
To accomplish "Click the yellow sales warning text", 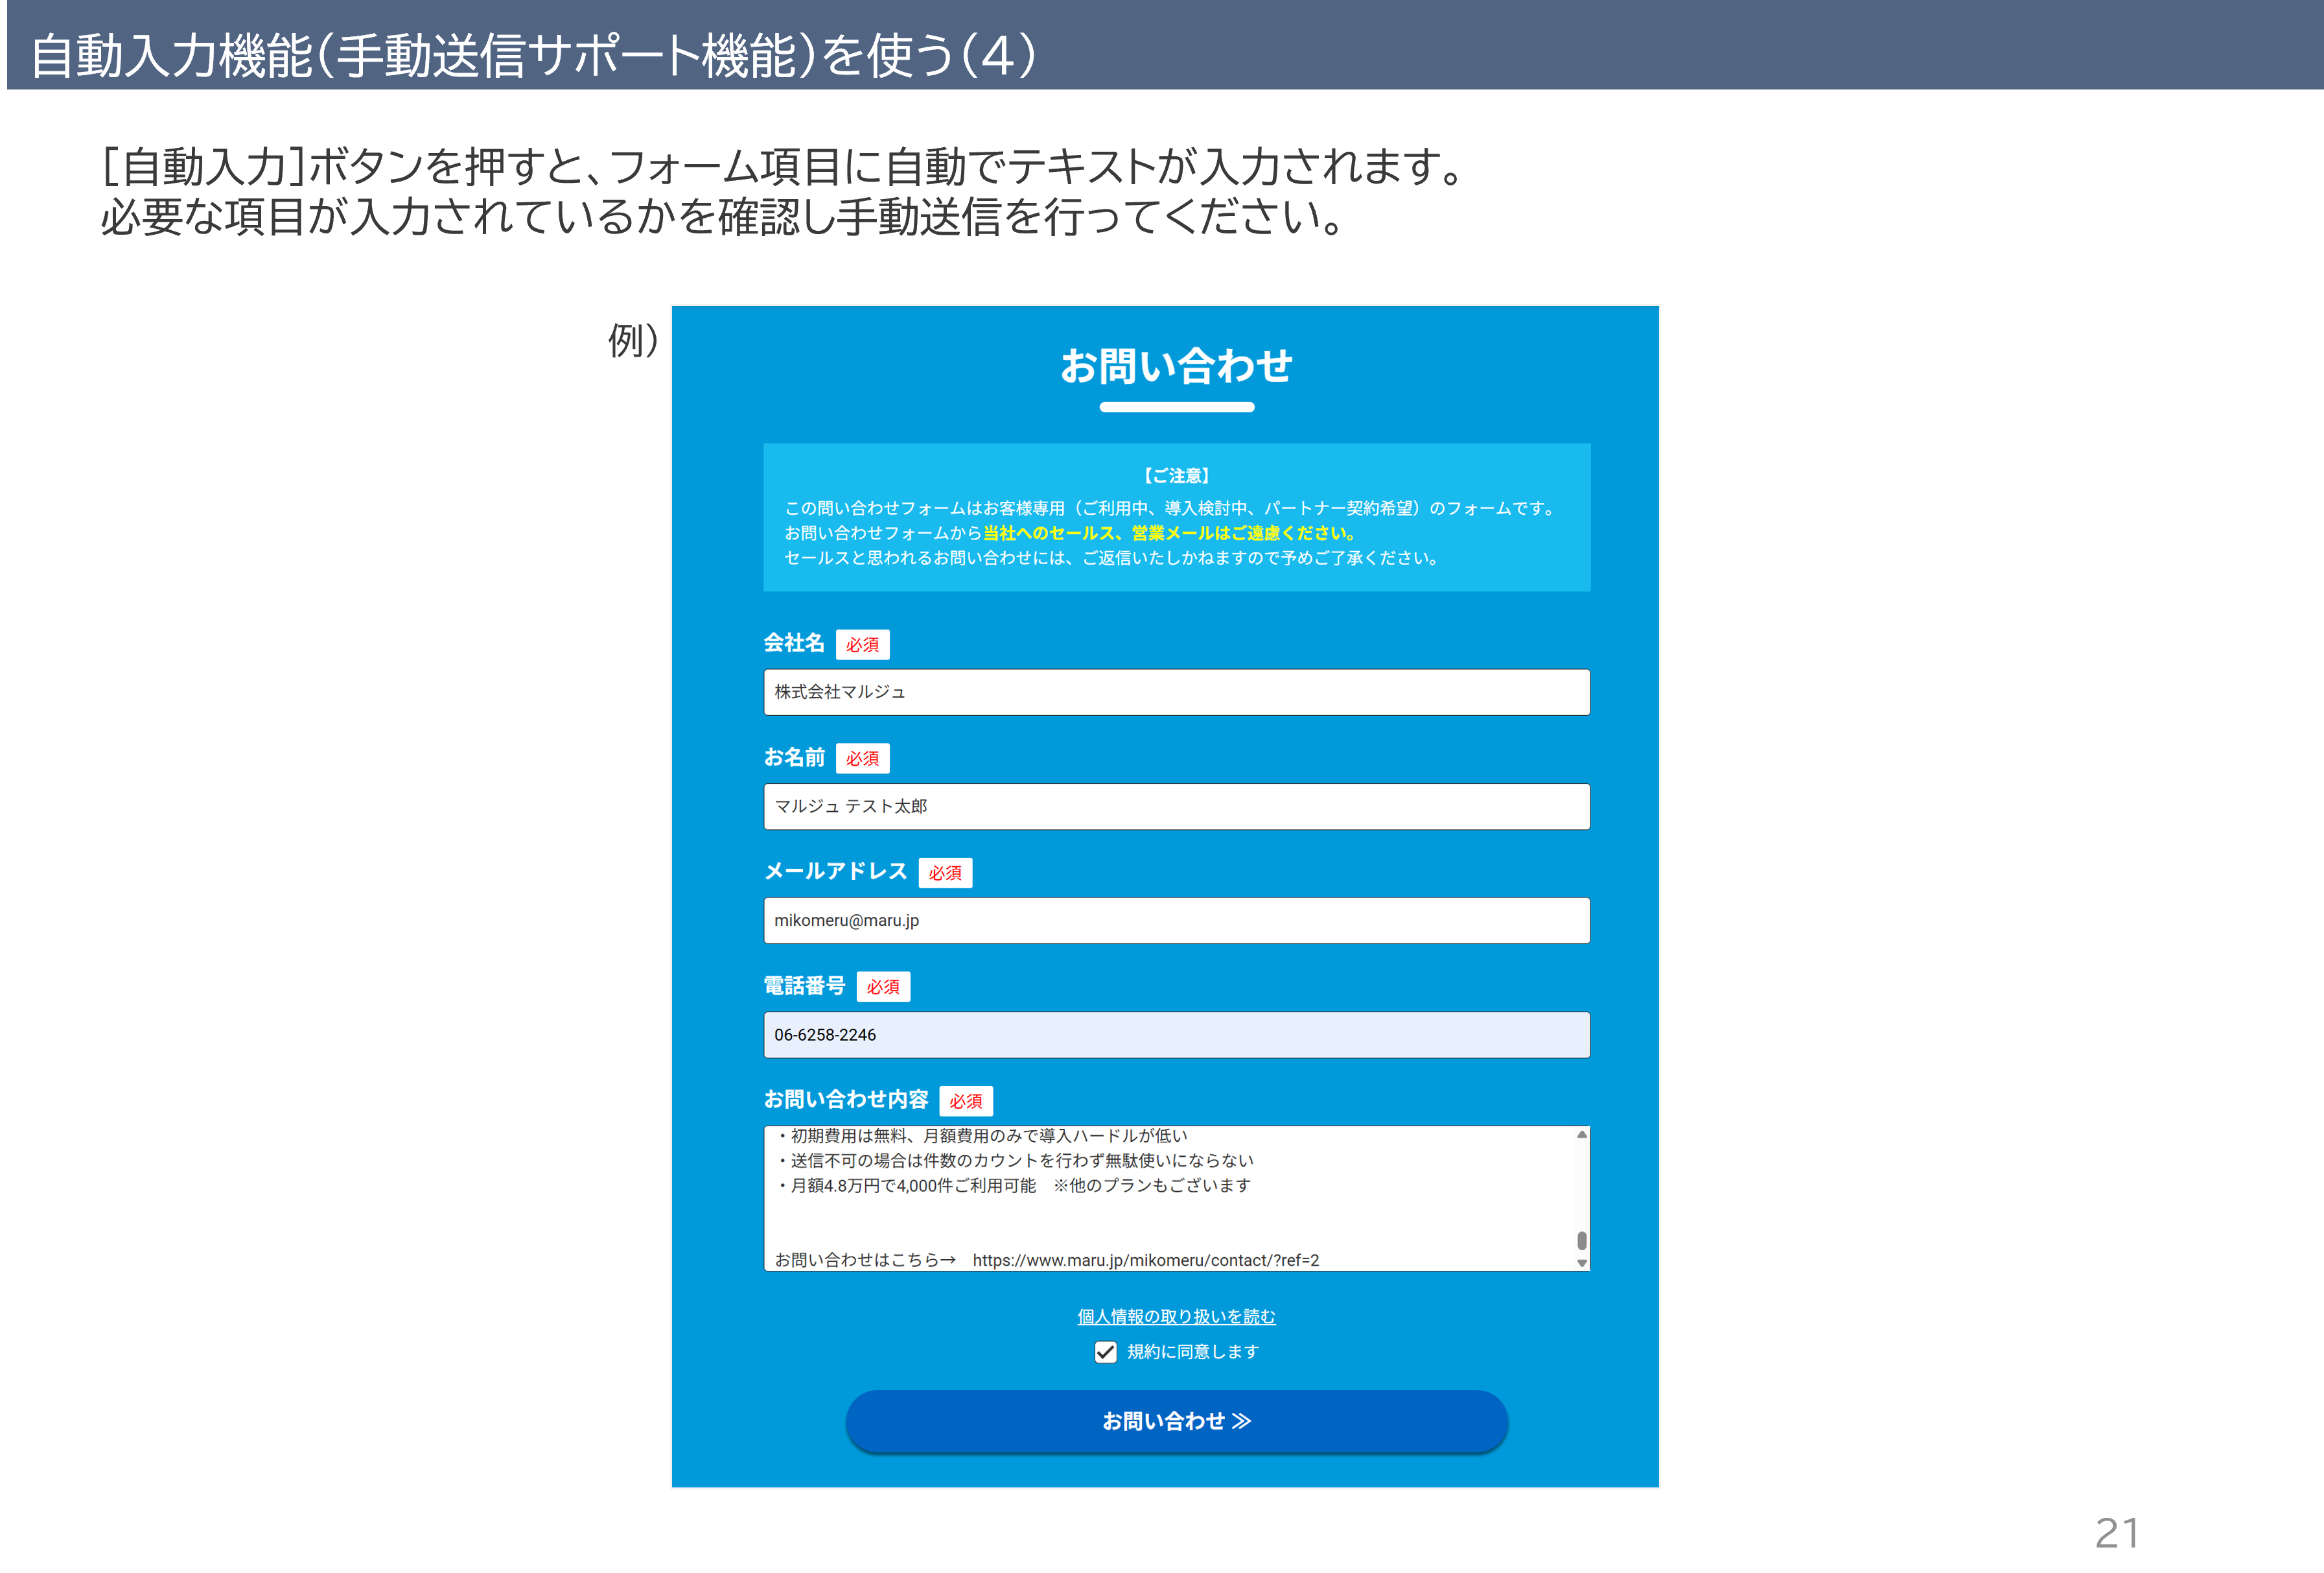I will tap(1168, 534).
